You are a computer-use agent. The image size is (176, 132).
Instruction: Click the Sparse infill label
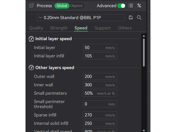[x=45, y=115]
